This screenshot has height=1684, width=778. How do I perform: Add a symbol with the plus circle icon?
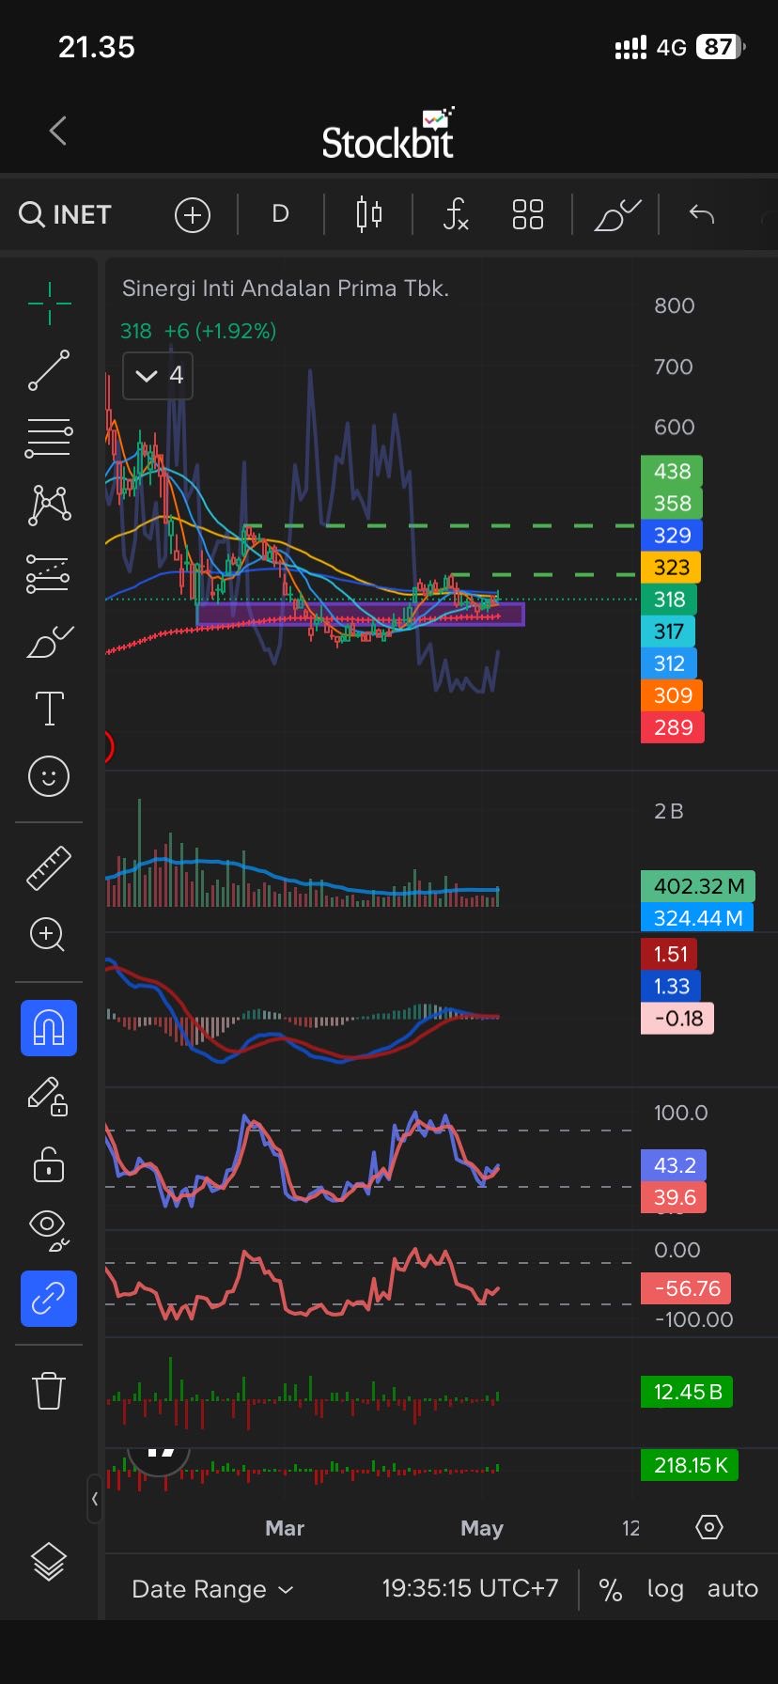(192, 215)
